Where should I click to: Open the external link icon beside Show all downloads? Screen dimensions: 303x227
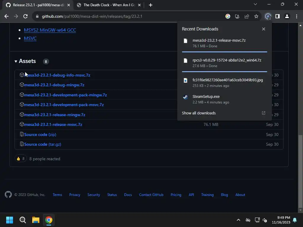pyautogui.click(x=264, y=113)
